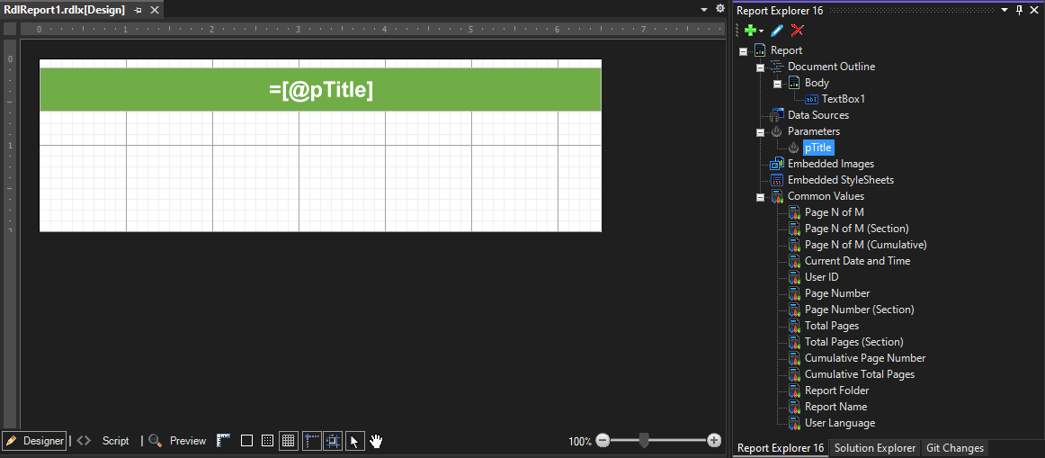1045x458 pixels.
Task: Select the =[@pTitle] textbox on canvas
Action: pyautogui.click(x=320, y=90)
